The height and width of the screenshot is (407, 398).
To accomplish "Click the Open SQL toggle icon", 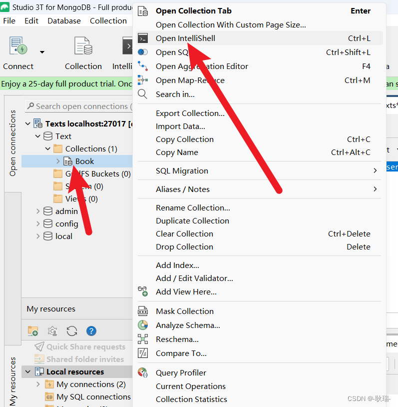I will click(x=143, y=52).
